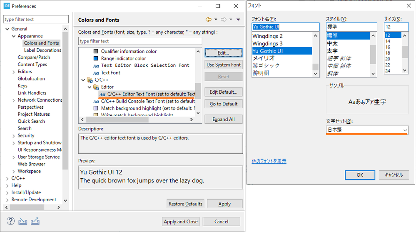Open forward history dropdown arrow

(x=231, y=20)
